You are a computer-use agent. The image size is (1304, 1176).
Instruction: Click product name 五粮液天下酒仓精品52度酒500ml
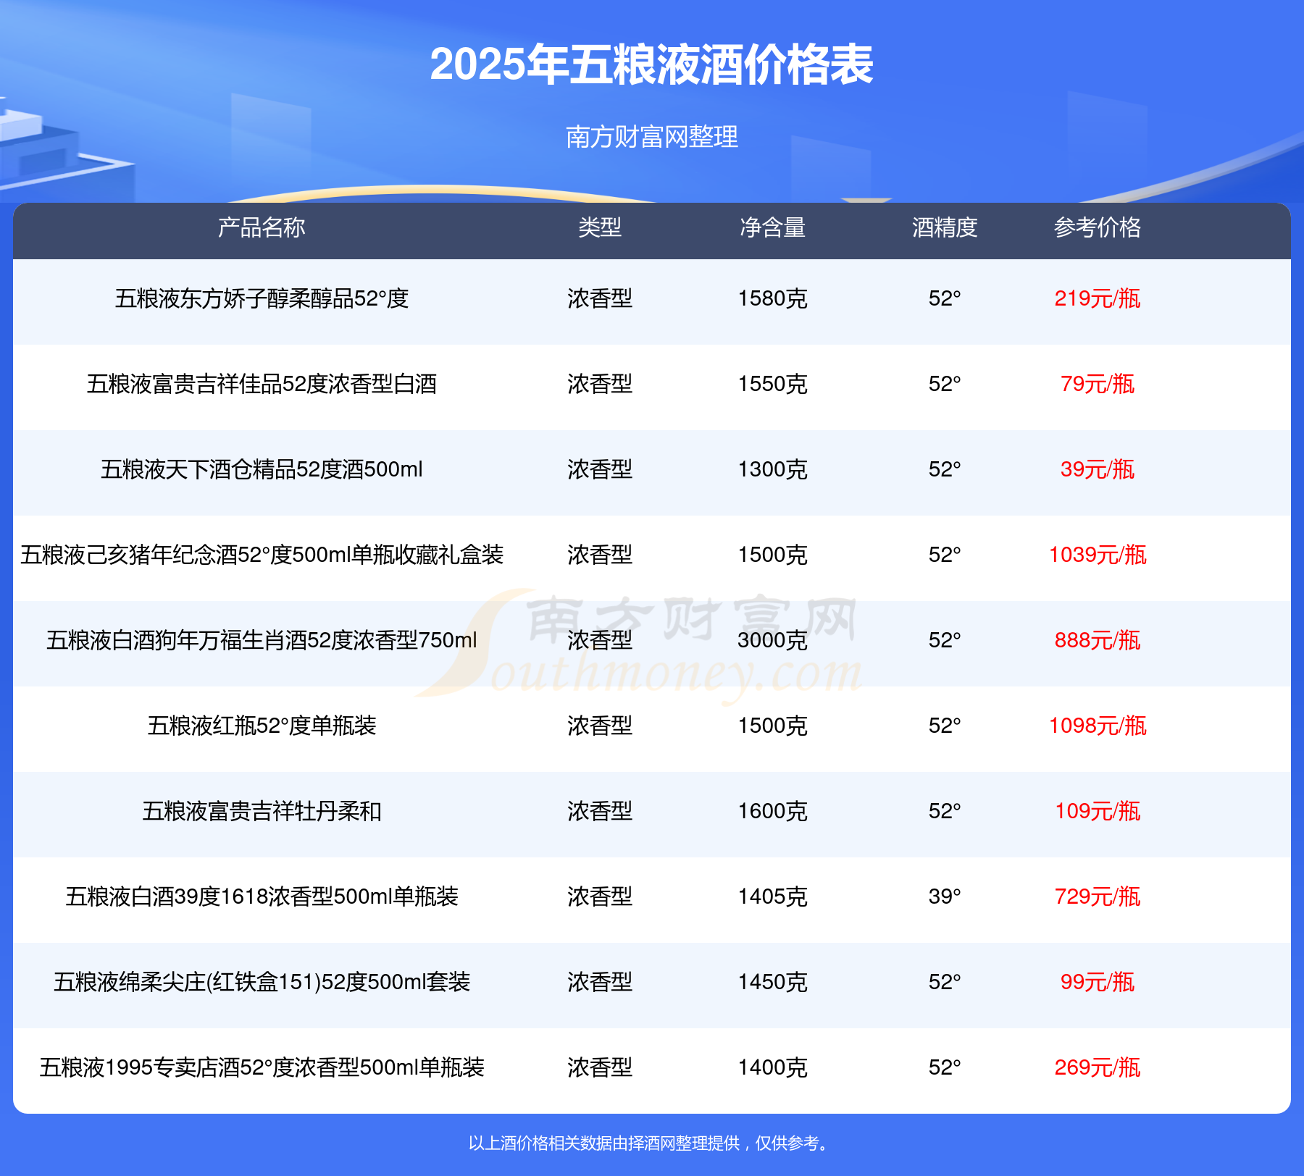click(262, 469)
